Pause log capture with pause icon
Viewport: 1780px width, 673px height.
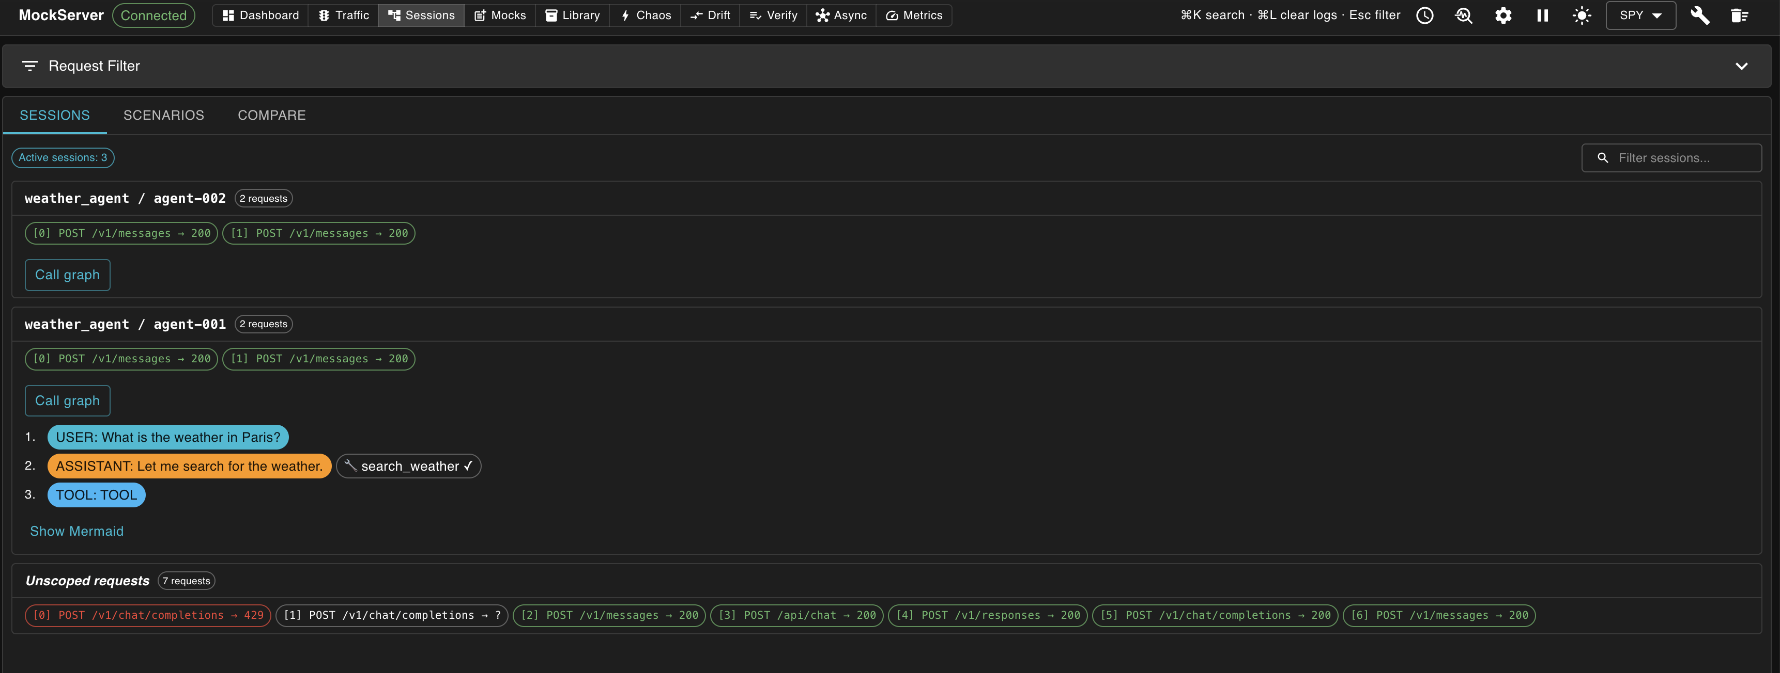click(1542, 16)
